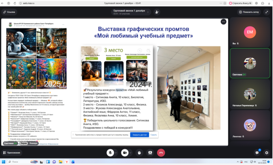Click the chemistry flasks image in slide
Screen dimensions: 273x165
click(114, 71)
